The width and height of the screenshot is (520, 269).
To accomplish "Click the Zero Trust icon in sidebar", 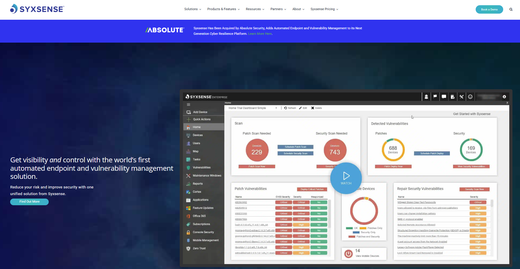I will click(188, 248).
